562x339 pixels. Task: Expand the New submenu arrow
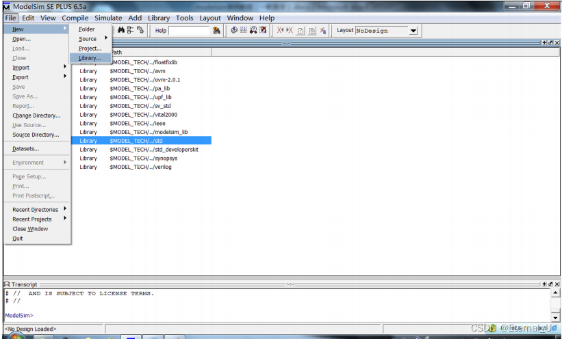pos(65,28)
